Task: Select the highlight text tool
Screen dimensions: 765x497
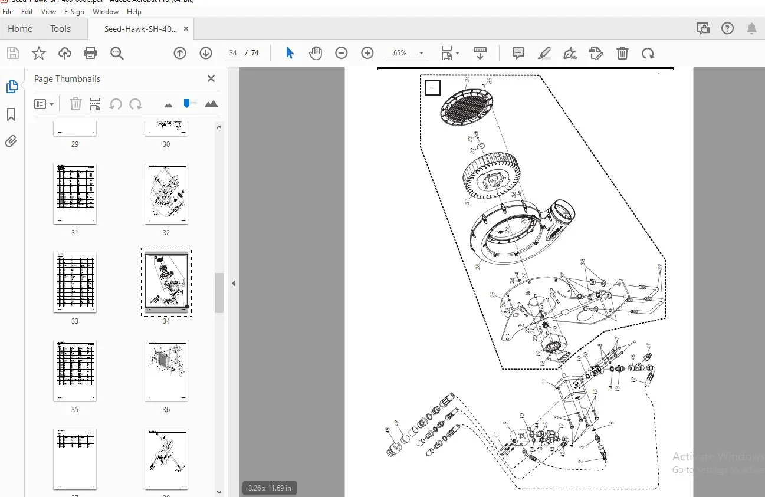Action: click(544, 53)
